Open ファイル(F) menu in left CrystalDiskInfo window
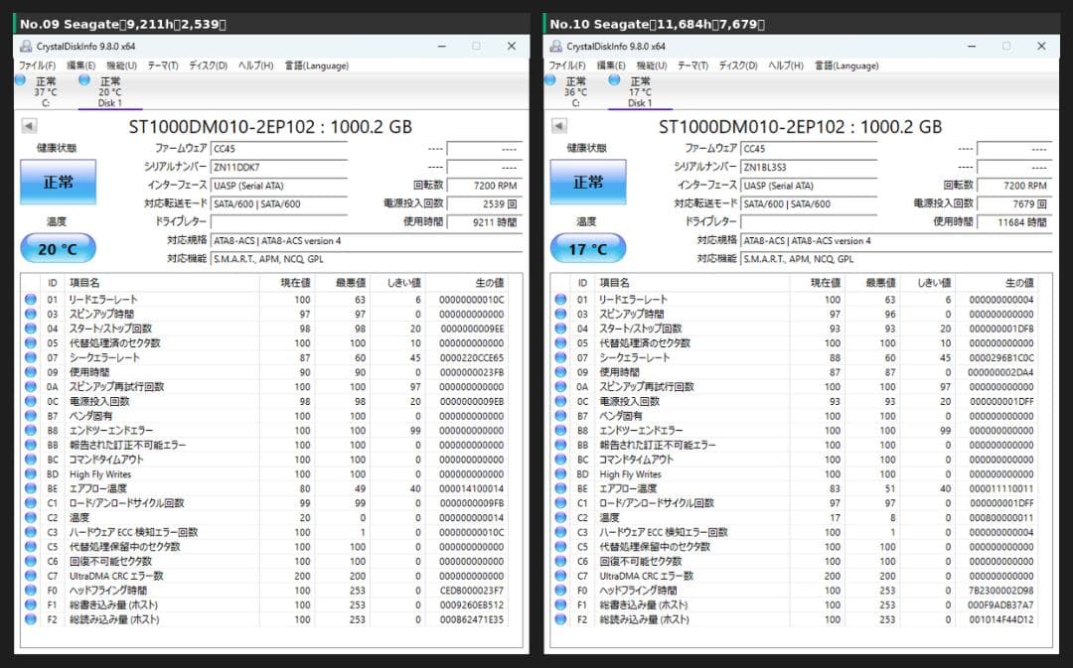The width and height of the screenshot is (1073, 668). [x=37, y=66]
